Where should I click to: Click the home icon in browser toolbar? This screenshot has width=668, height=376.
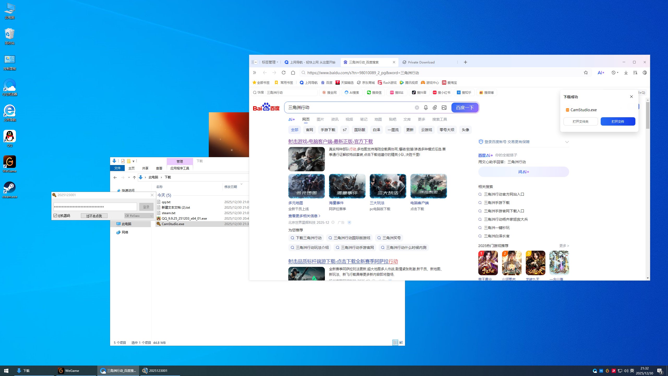pos(293,73)
